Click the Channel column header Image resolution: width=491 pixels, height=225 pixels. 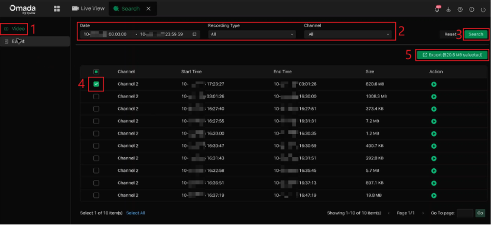point(126,72)
